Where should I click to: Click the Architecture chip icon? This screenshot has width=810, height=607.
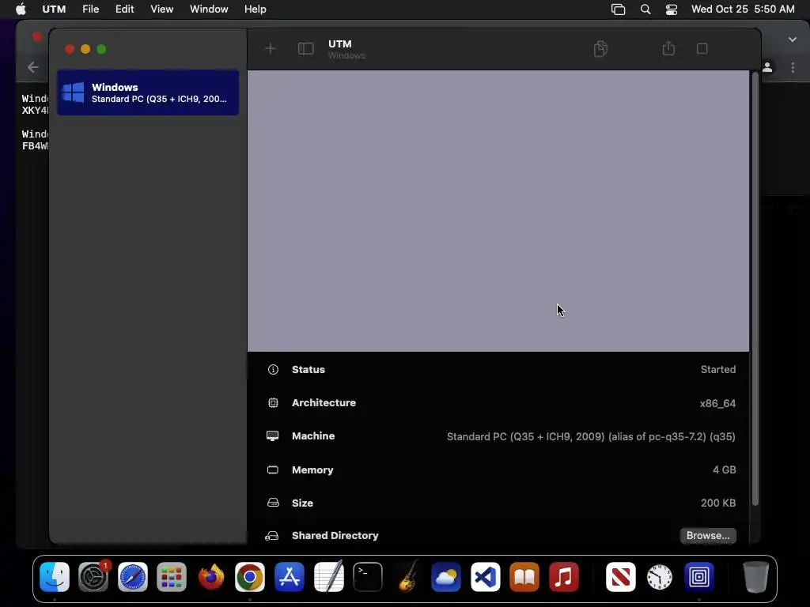(273, 402)
